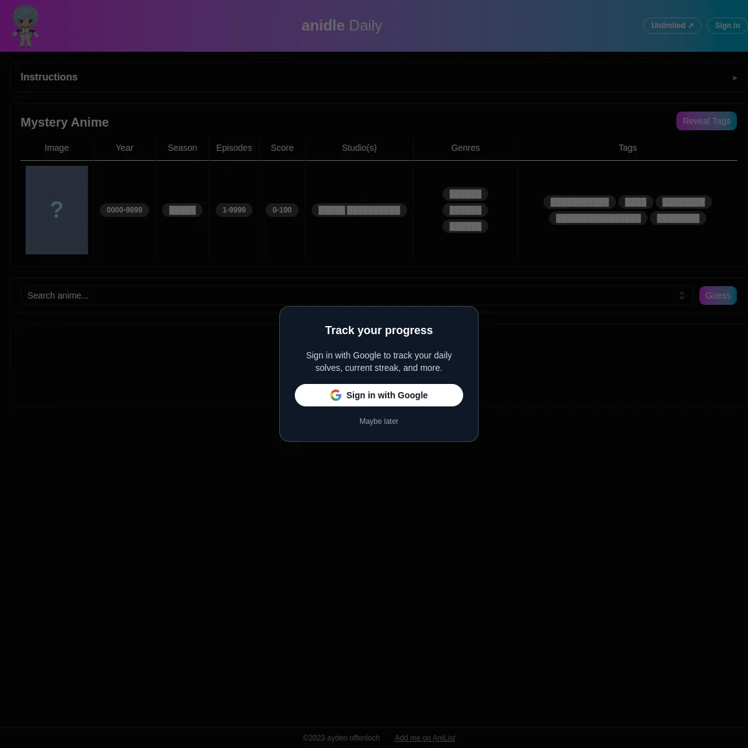
Task: Open Add me on AniList link
Action: [424, 738]
